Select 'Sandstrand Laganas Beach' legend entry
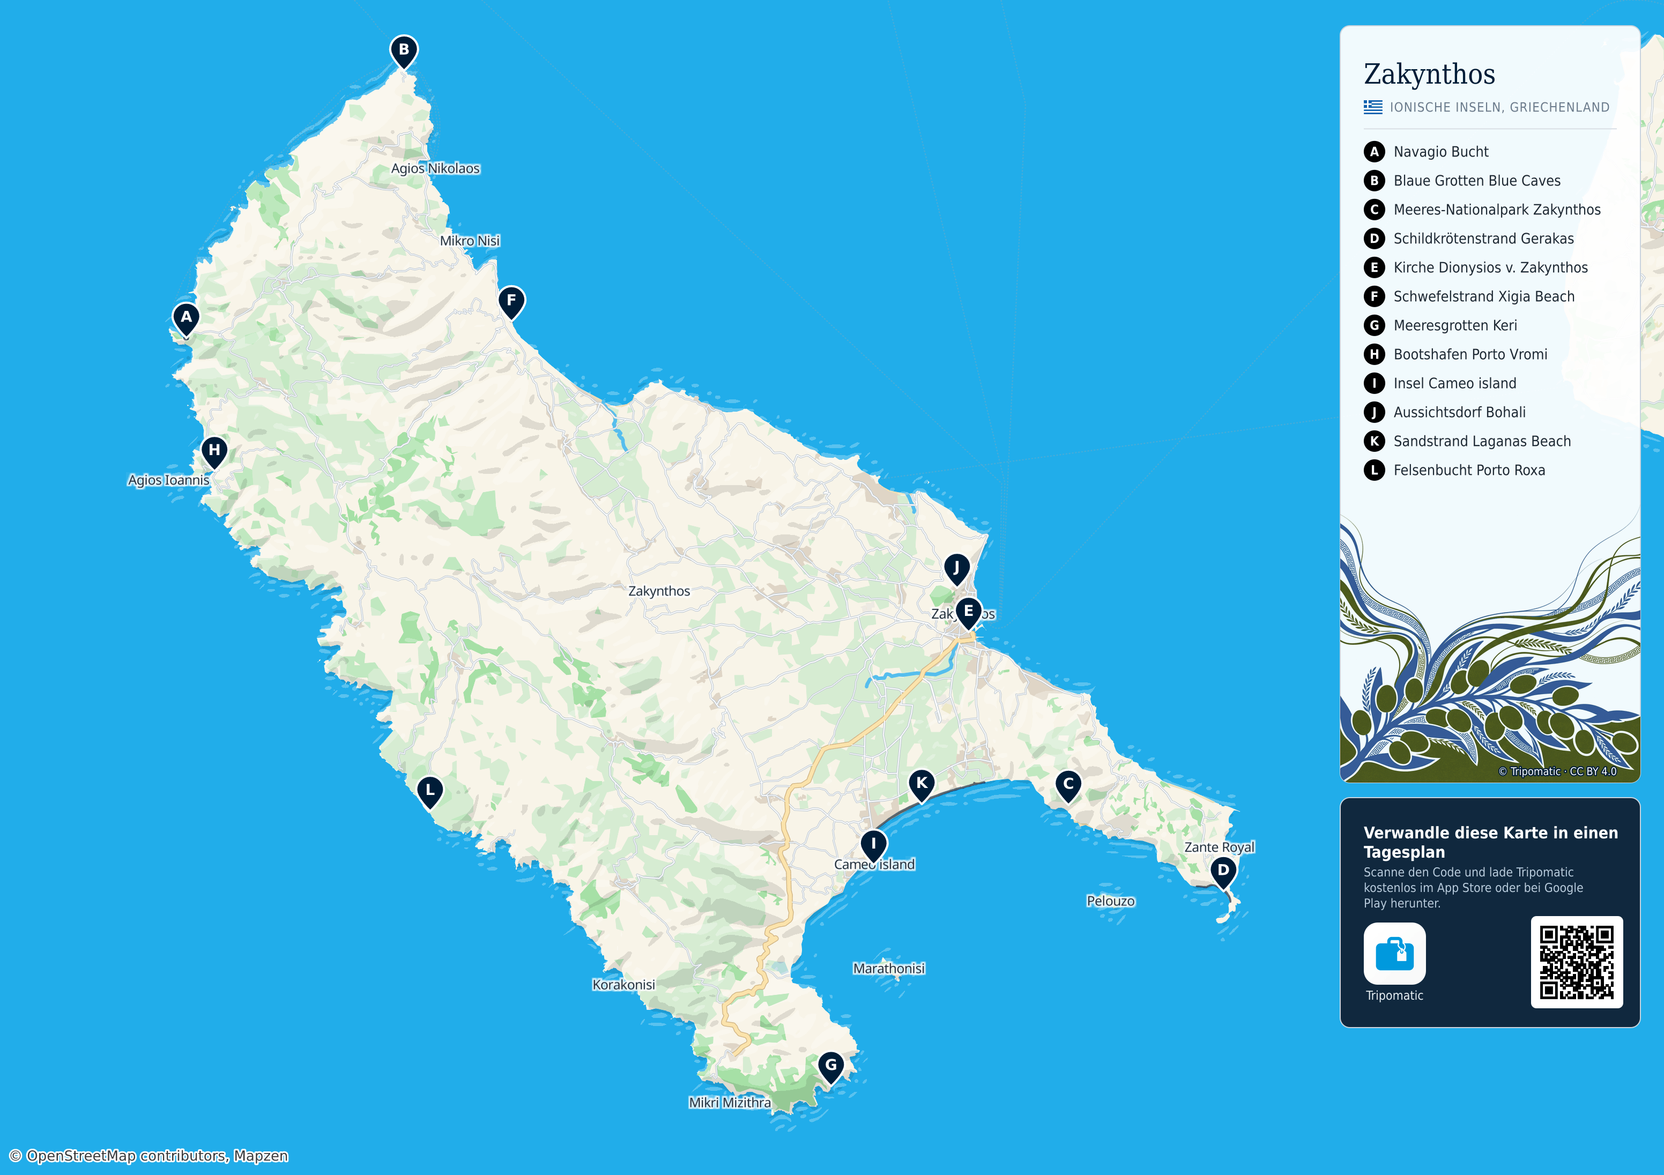Viewport: 1664px width, 1175px height. (1482, 442)
